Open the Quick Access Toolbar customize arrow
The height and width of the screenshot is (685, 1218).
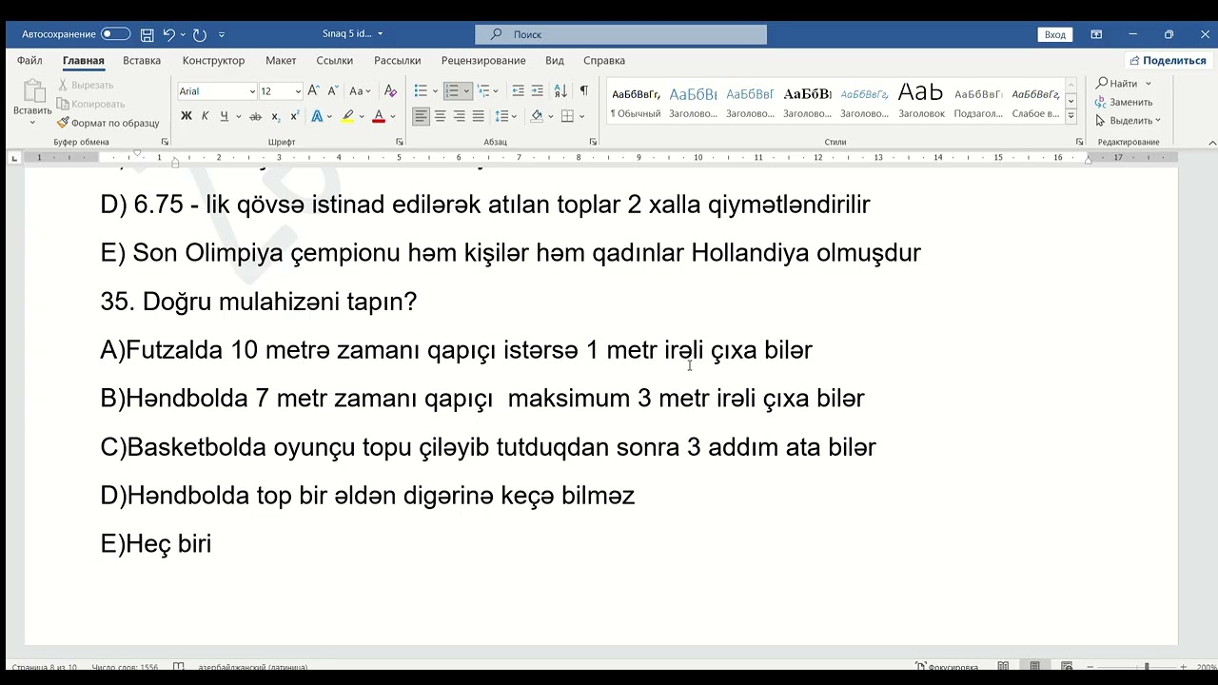click(x=222, y=34)
